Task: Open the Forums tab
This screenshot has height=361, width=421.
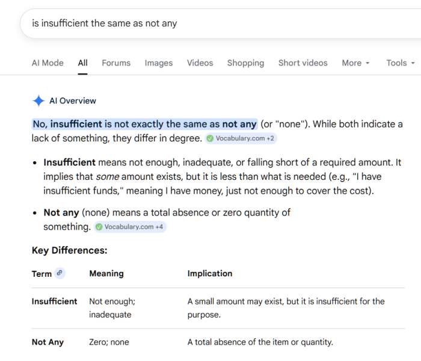Action: 116,63
